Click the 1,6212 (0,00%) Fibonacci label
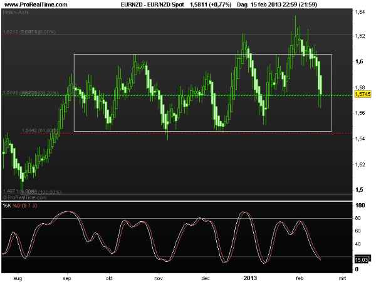 pyautogui.click(x=29, y=32)
